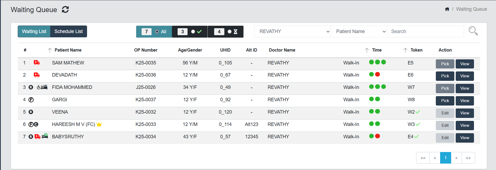Select the All radio filter
The height and width of the screenshot is (170, 496).
coord(157,32)
